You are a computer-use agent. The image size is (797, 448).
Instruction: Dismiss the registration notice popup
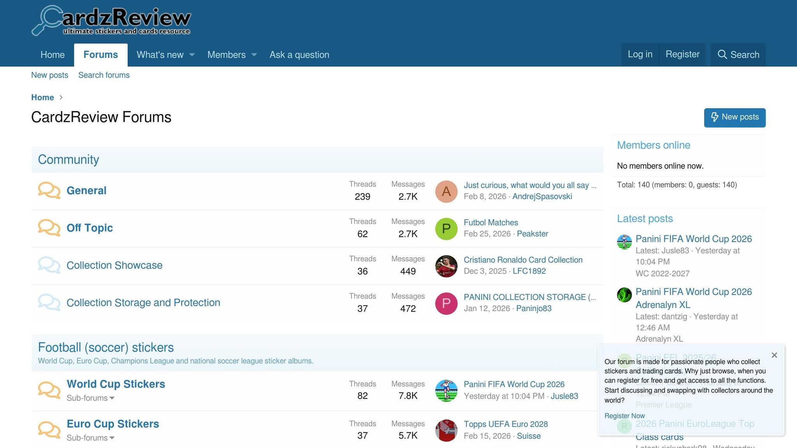pos(774,355)
